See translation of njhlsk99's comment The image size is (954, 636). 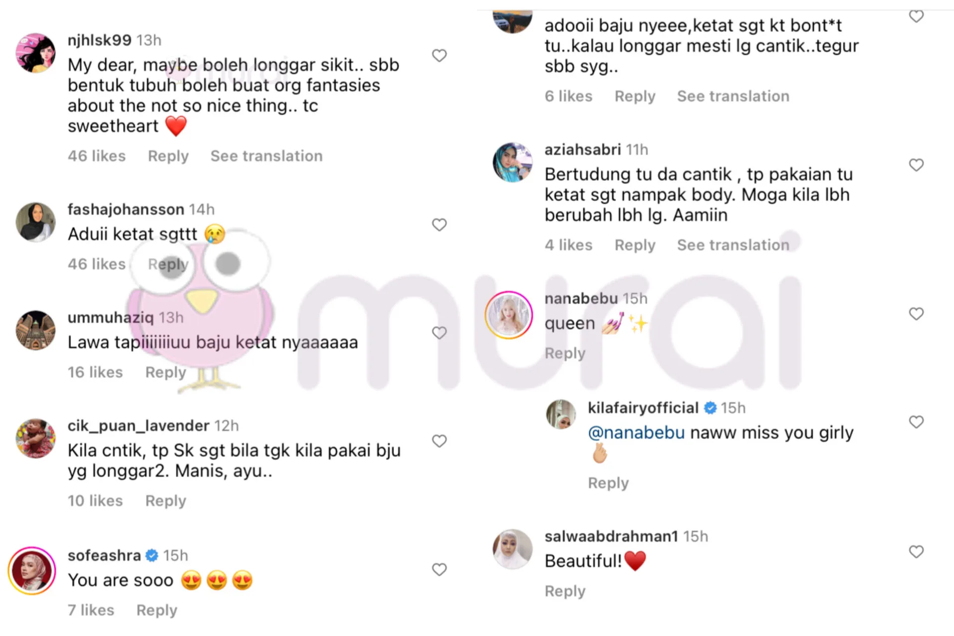point(266,156)
